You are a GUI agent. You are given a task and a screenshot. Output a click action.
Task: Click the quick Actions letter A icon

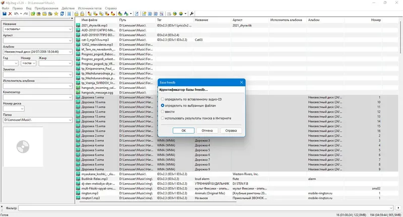[x=126, y=14]
